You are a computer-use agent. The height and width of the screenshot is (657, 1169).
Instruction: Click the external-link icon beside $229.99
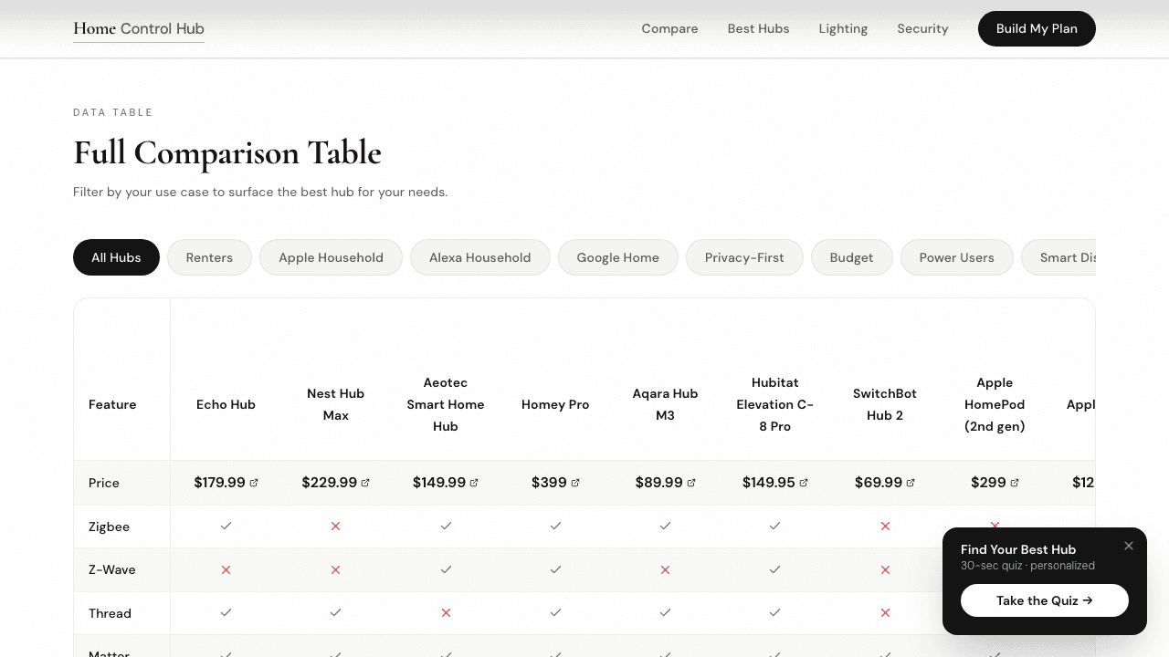pyautogui.click(x=365, y=483)
